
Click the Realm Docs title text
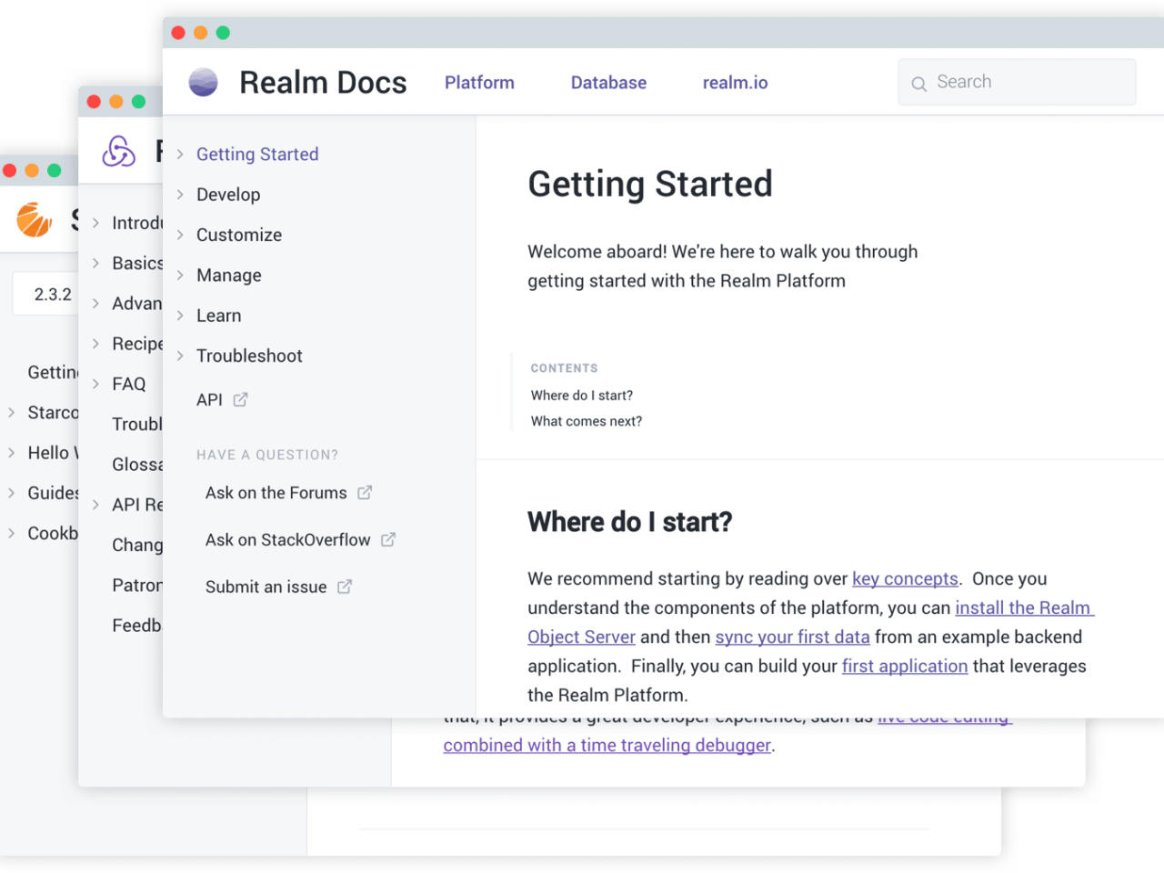point(323,83)
